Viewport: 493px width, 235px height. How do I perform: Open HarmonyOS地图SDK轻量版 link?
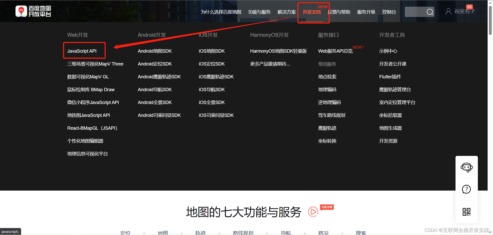pos(279,51)
